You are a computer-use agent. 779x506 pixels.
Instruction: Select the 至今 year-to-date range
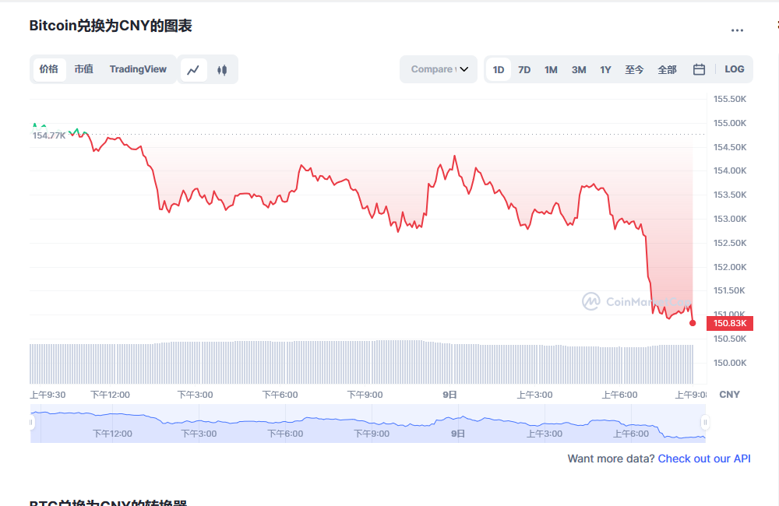point(634,69)
